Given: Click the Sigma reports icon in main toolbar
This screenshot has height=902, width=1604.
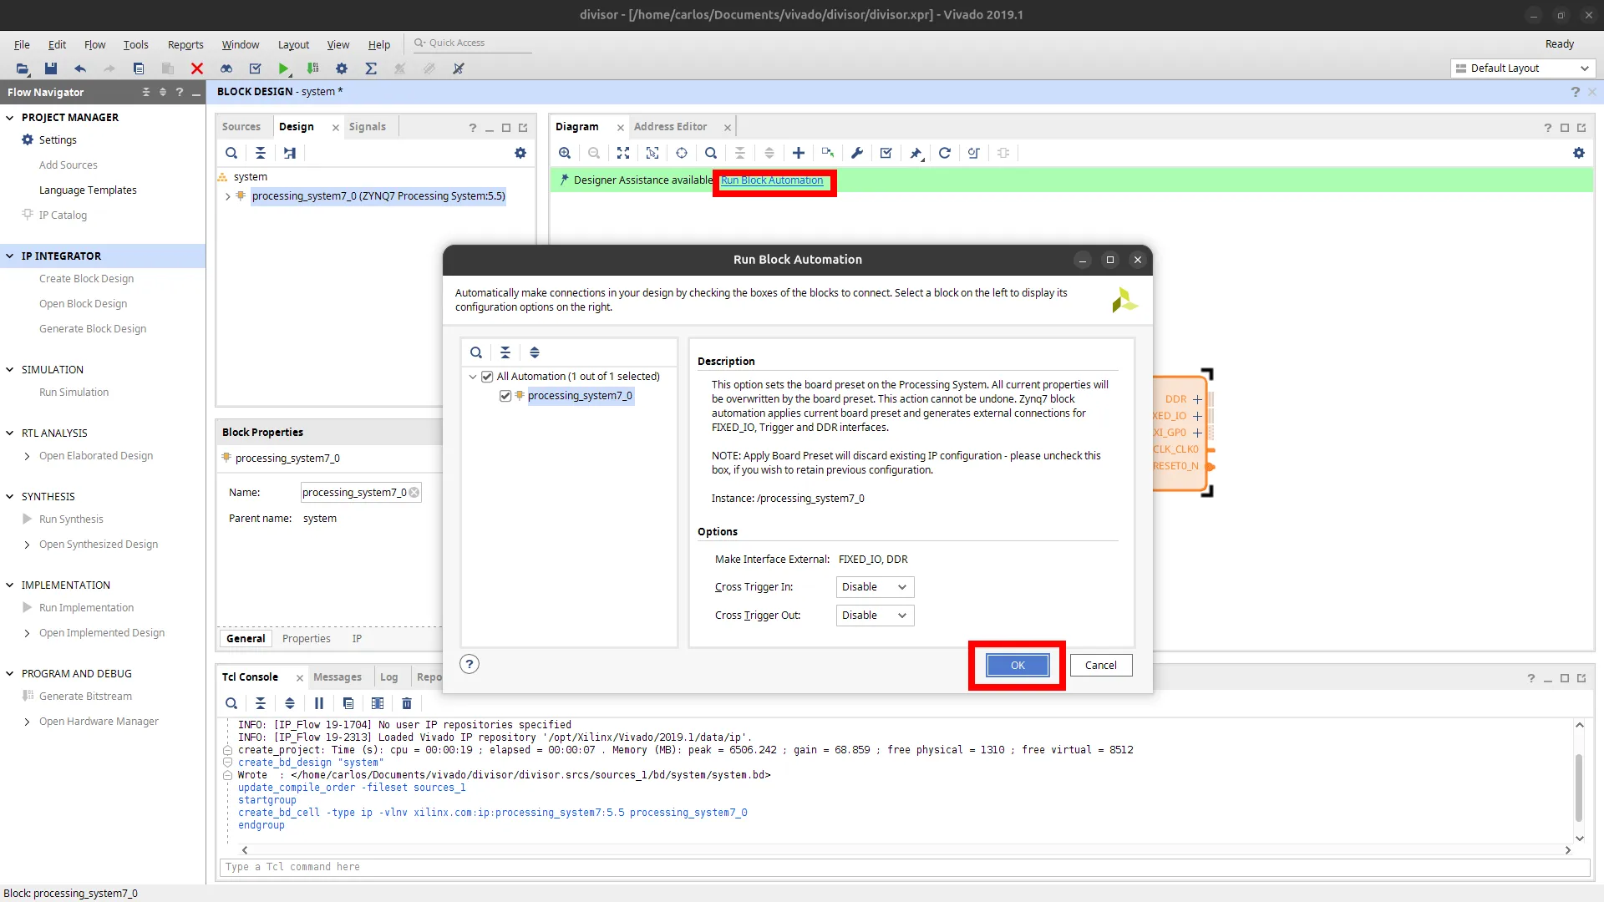Looking at the screenshot, I should point(371,68).
